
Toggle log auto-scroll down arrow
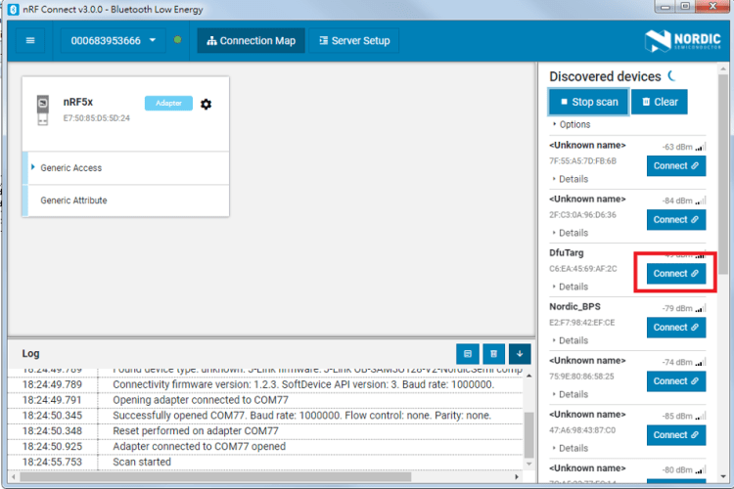point(519,353)
